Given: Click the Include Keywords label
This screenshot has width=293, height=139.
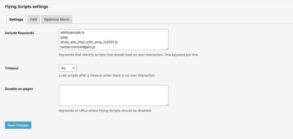Looking at the screenshot, I should pos(19,33).
